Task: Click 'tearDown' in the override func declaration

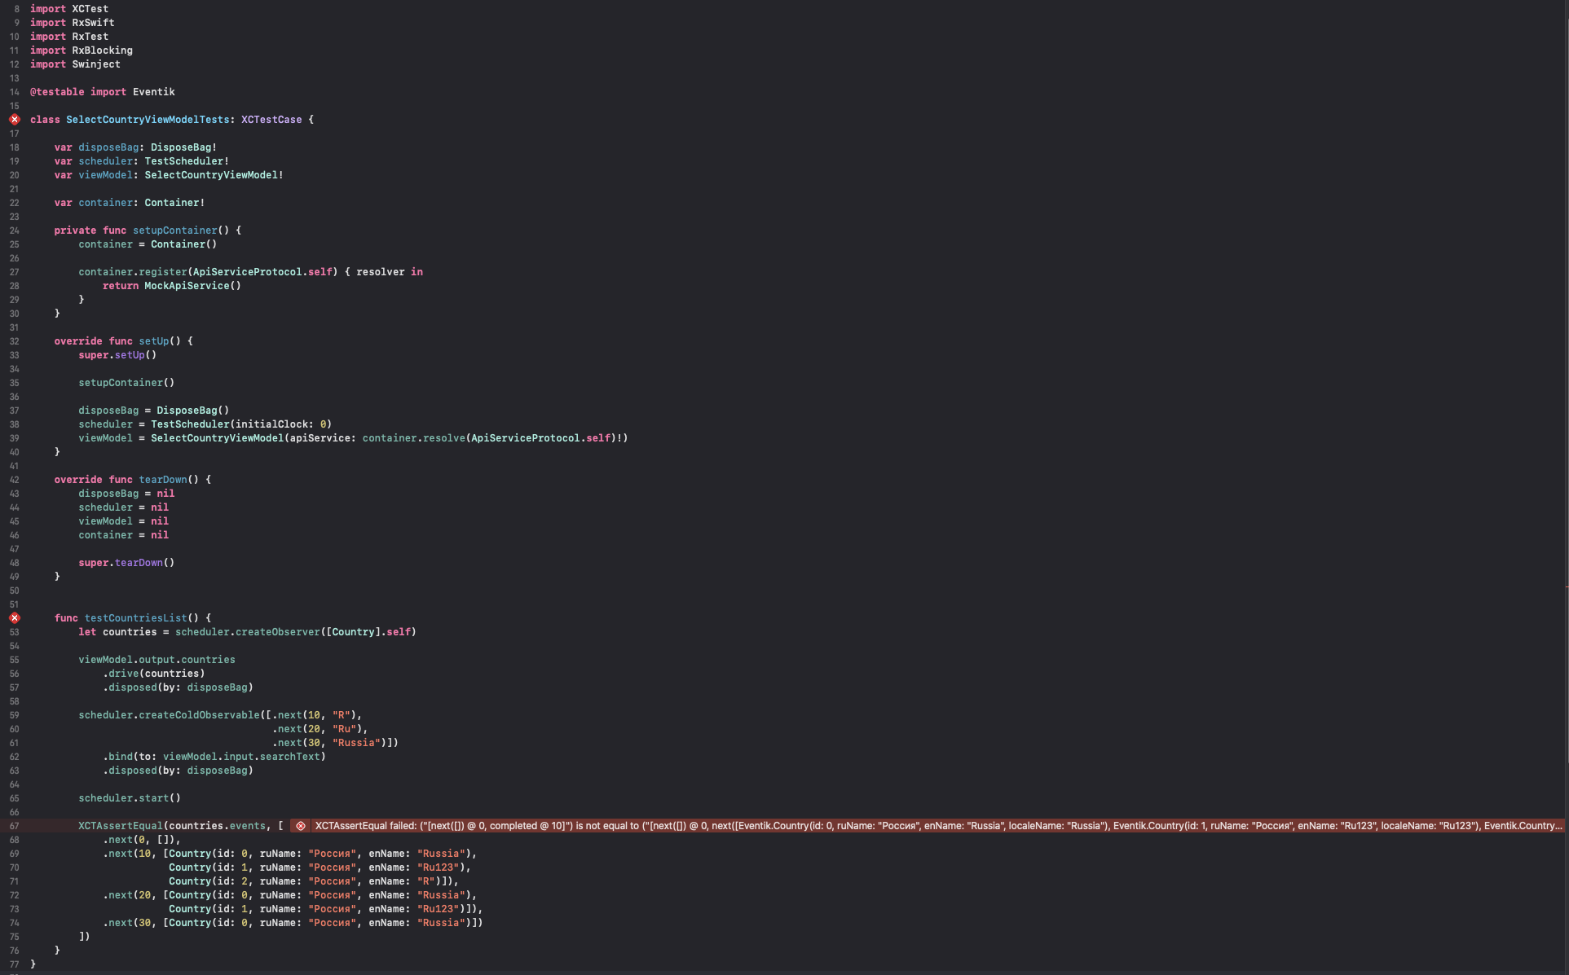Action: (x=163, y=480)
